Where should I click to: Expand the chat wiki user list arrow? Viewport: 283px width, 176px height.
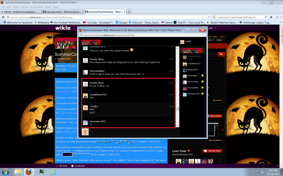[x=181, y=51]
